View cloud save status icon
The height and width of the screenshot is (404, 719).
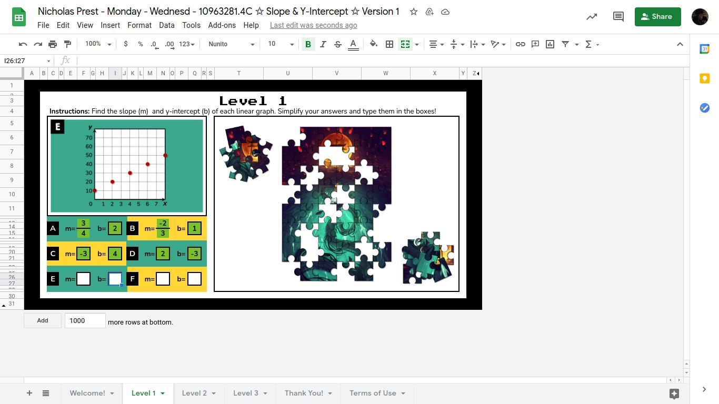(x=445, y=12)
